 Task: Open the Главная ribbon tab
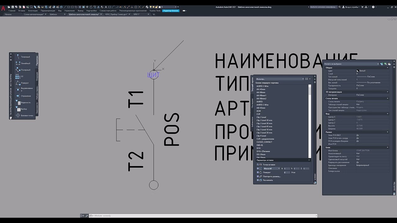tap(12, 11)
